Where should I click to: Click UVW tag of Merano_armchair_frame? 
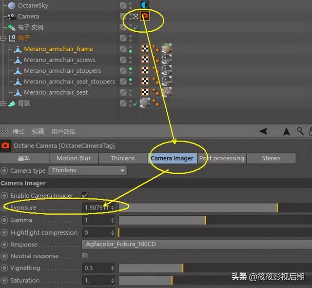(x=145, y=49)
